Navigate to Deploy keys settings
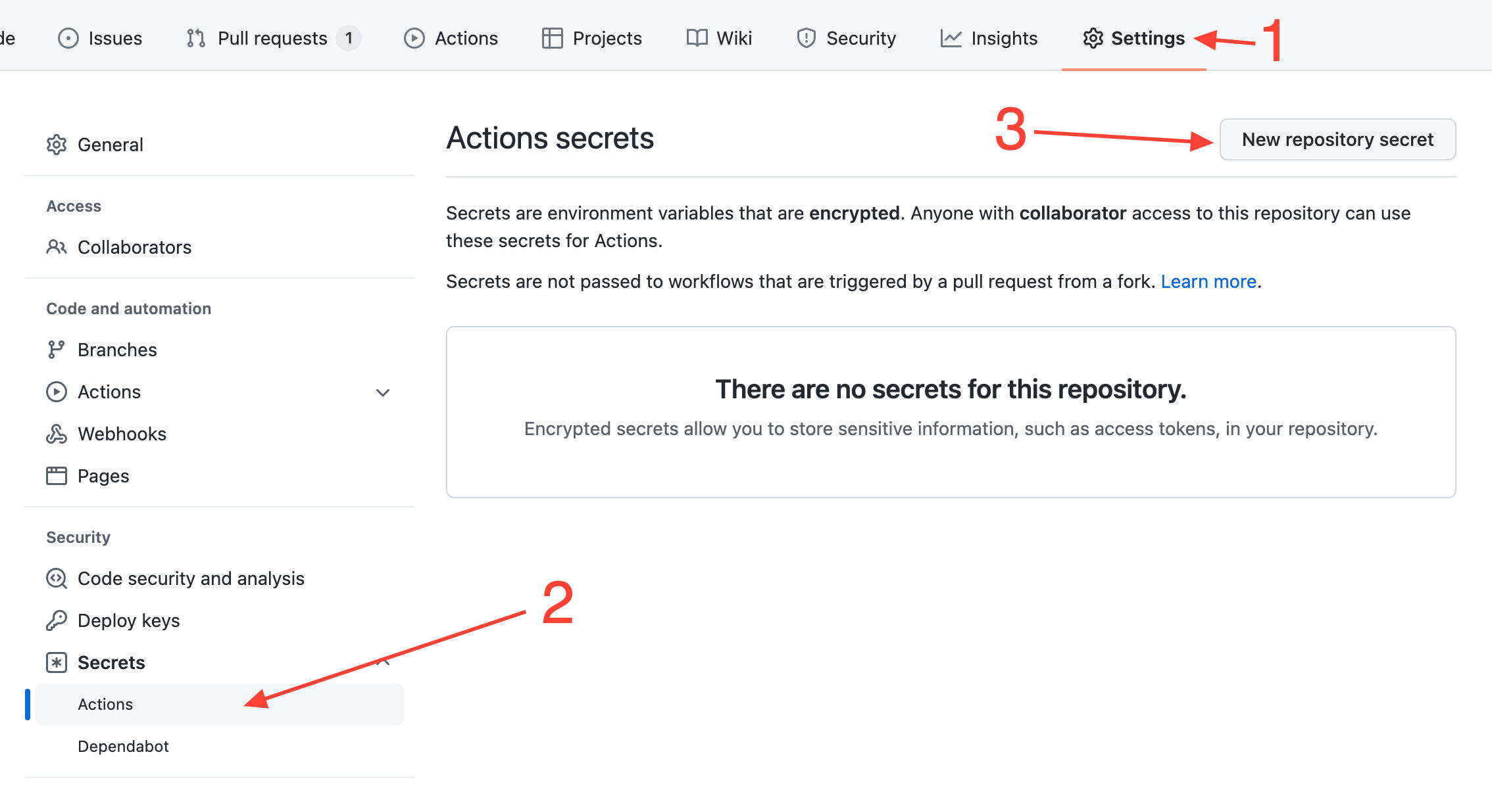The width and height of the screenshot is (1492, 790). click(x=128, y=620)
